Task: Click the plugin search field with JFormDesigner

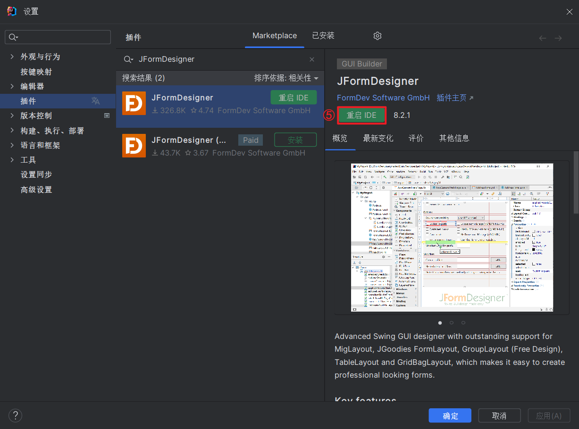Action: tap(220, 59)
